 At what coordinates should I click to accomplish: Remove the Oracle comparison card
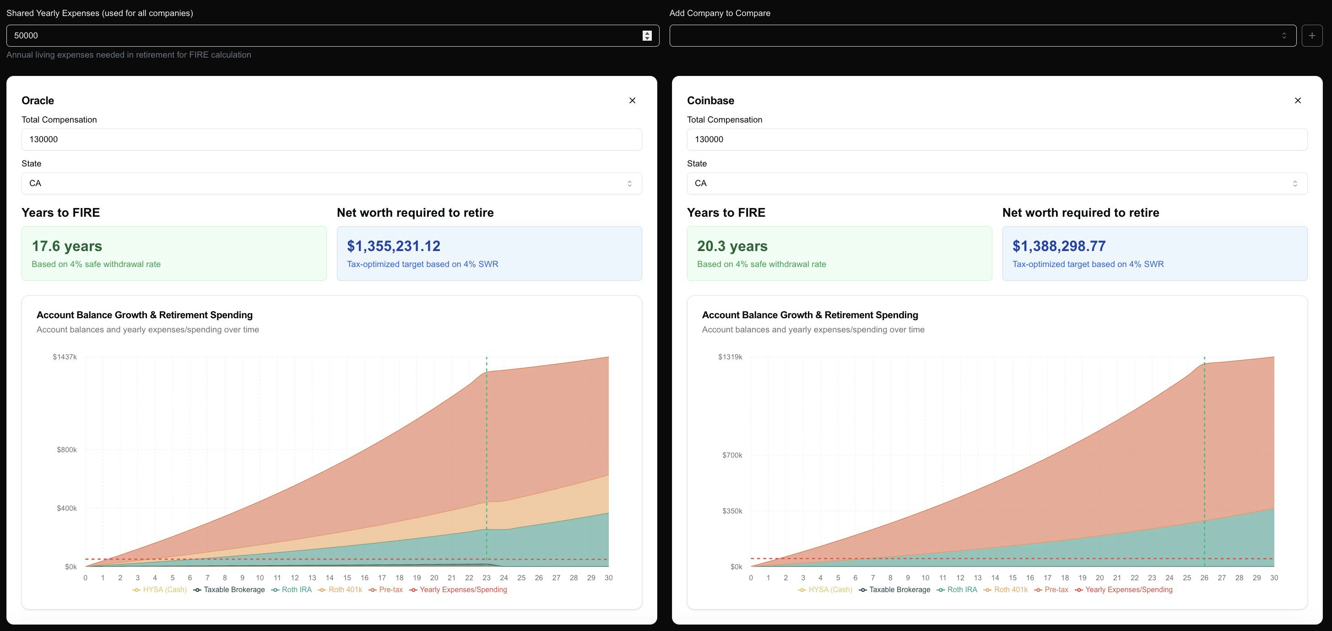(x=632, y=100)
